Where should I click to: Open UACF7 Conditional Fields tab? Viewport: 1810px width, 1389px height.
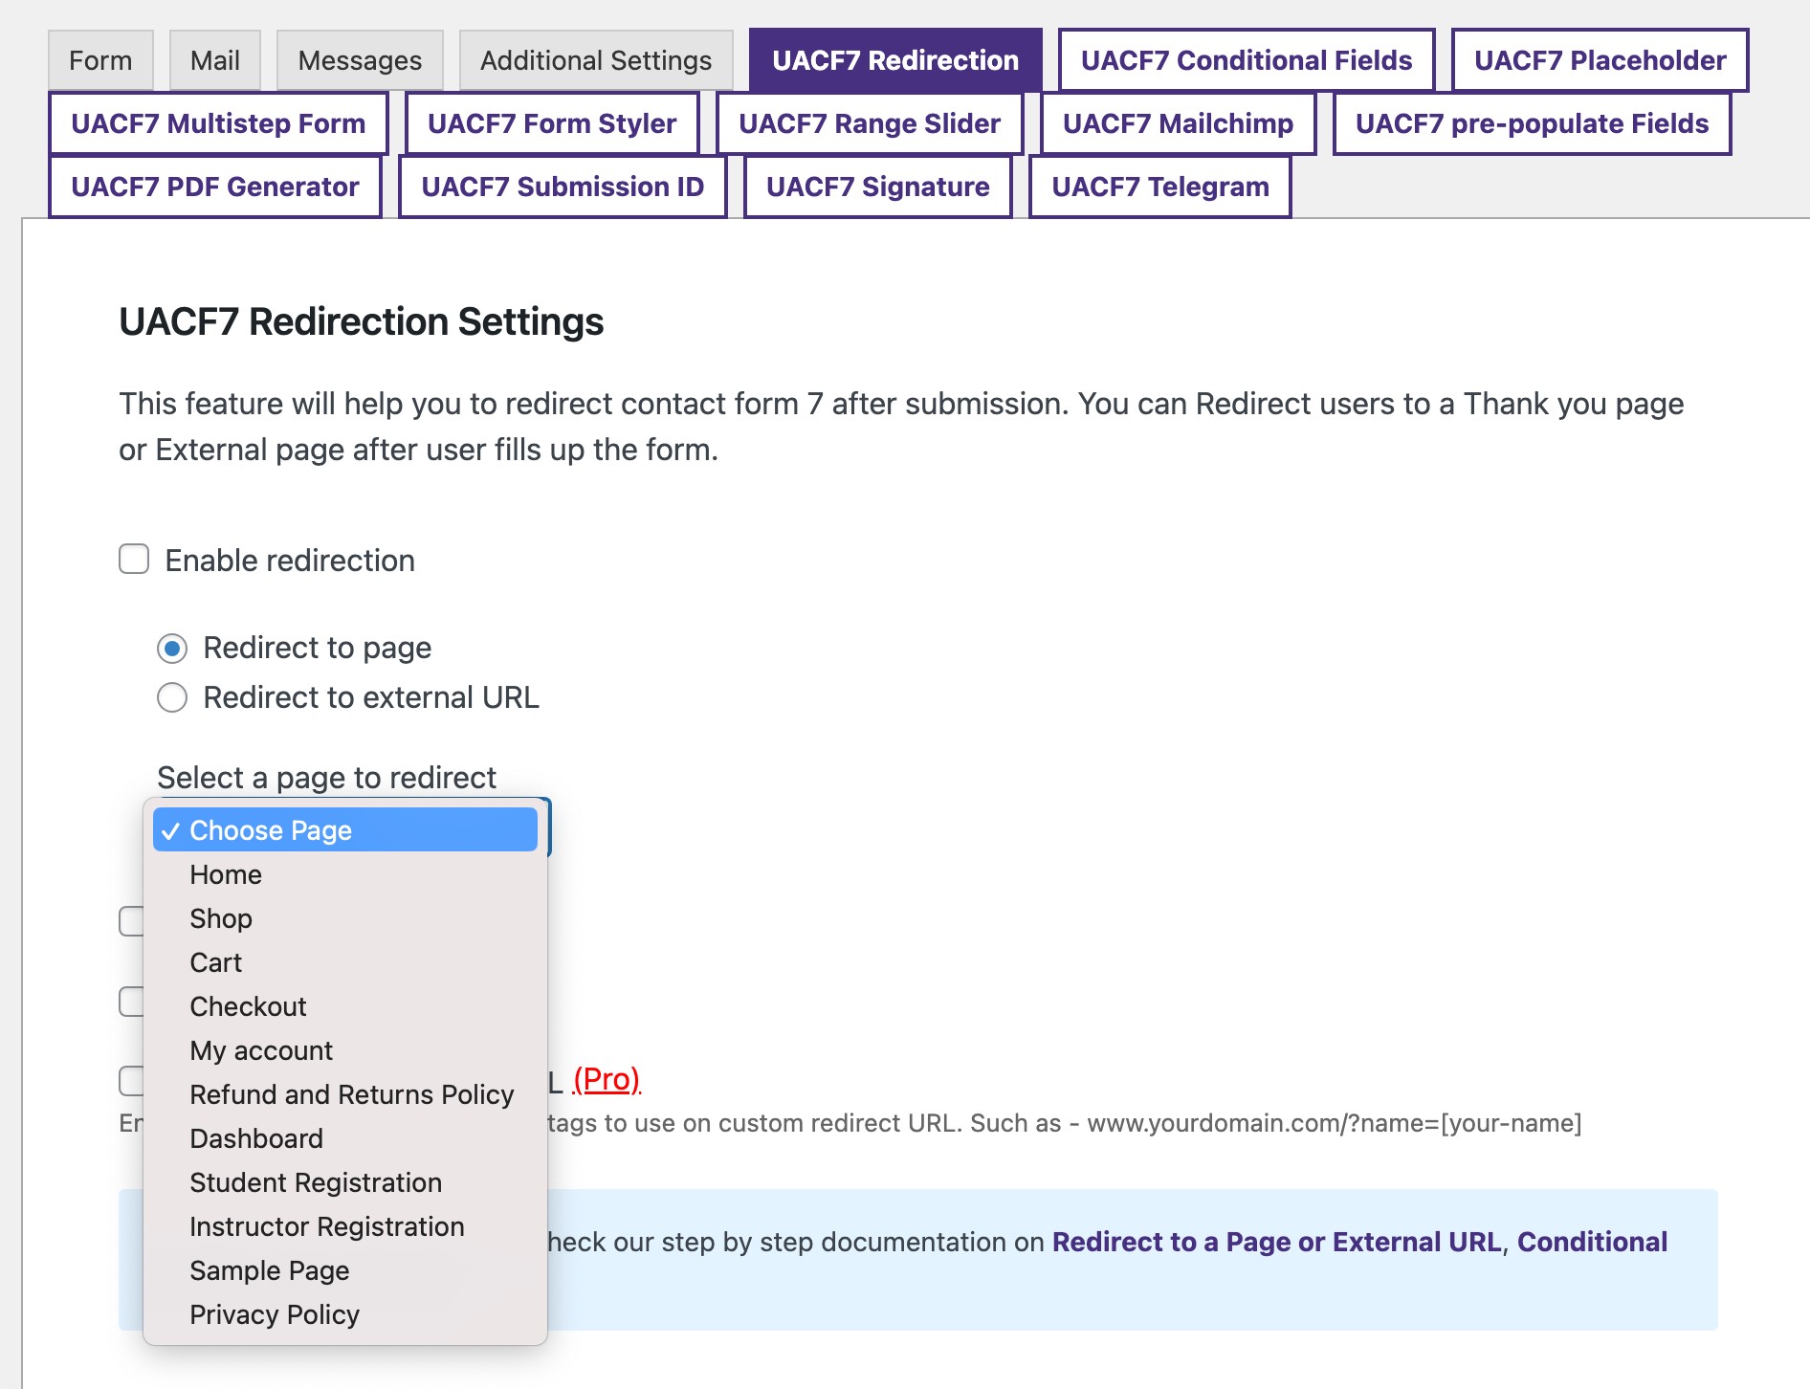click(1247, 60)
